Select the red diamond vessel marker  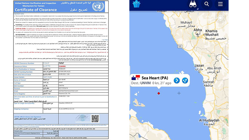pos(159,93)
